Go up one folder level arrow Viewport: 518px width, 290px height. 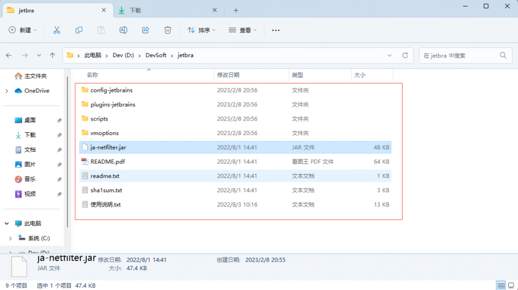(x=52, y=55)
